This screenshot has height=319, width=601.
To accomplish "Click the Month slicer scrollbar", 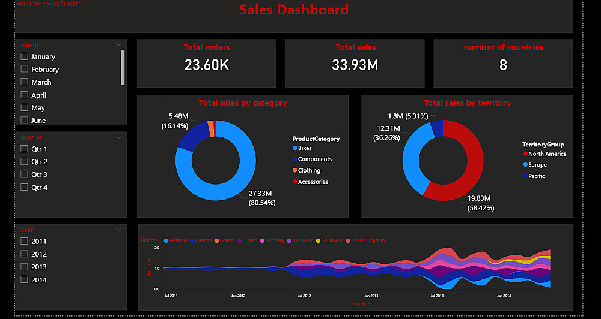I will 123,67.
